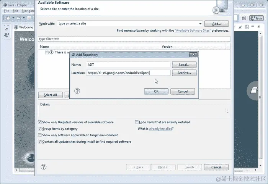Click help icon at Install wizard bottom

(x=44, y=167)
